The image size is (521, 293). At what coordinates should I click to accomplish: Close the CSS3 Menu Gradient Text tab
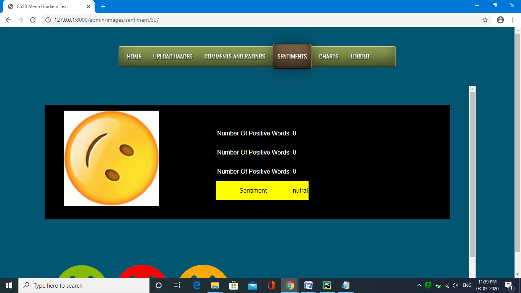point(88,6)
